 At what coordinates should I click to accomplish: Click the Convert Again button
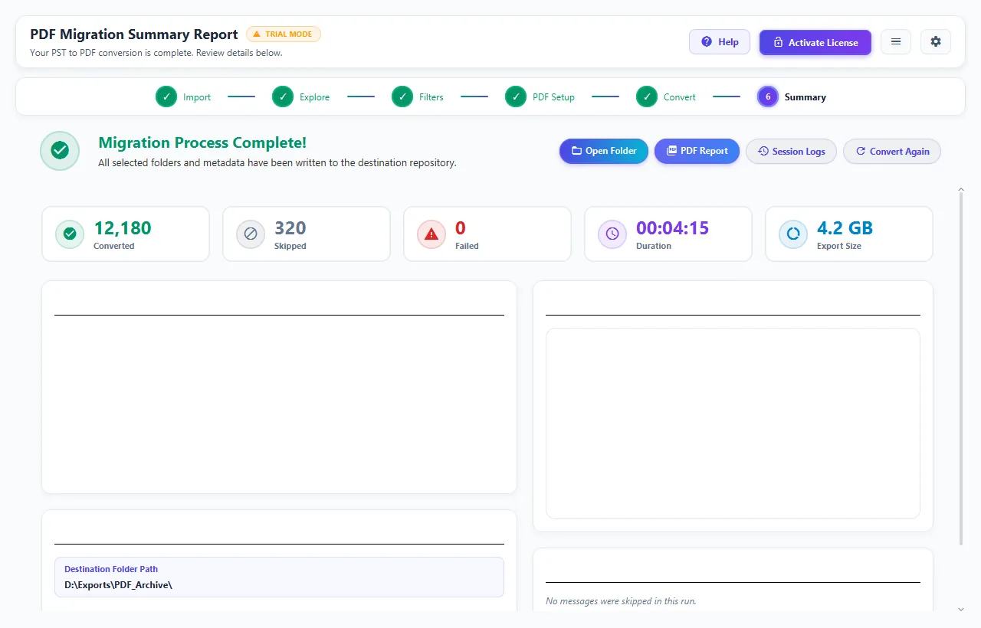[892, 151]
